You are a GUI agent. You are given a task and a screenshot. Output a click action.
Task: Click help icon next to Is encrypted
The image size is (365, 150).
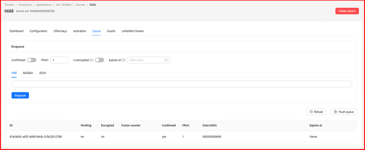point(91,60)
